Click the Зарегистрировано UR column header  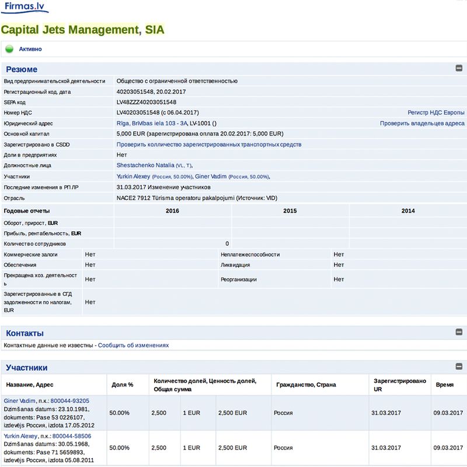[x=400, y=385]
